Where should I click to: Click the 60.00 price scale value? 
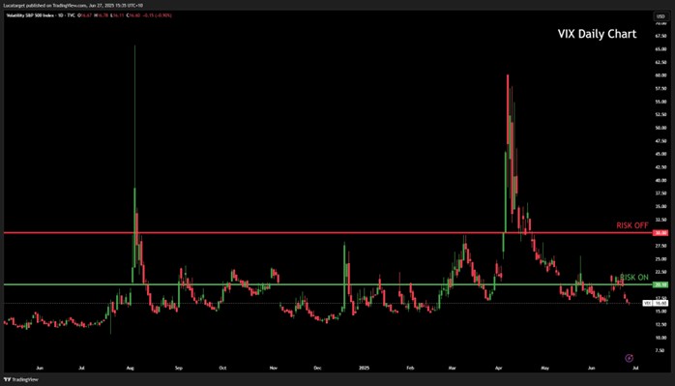660,75
